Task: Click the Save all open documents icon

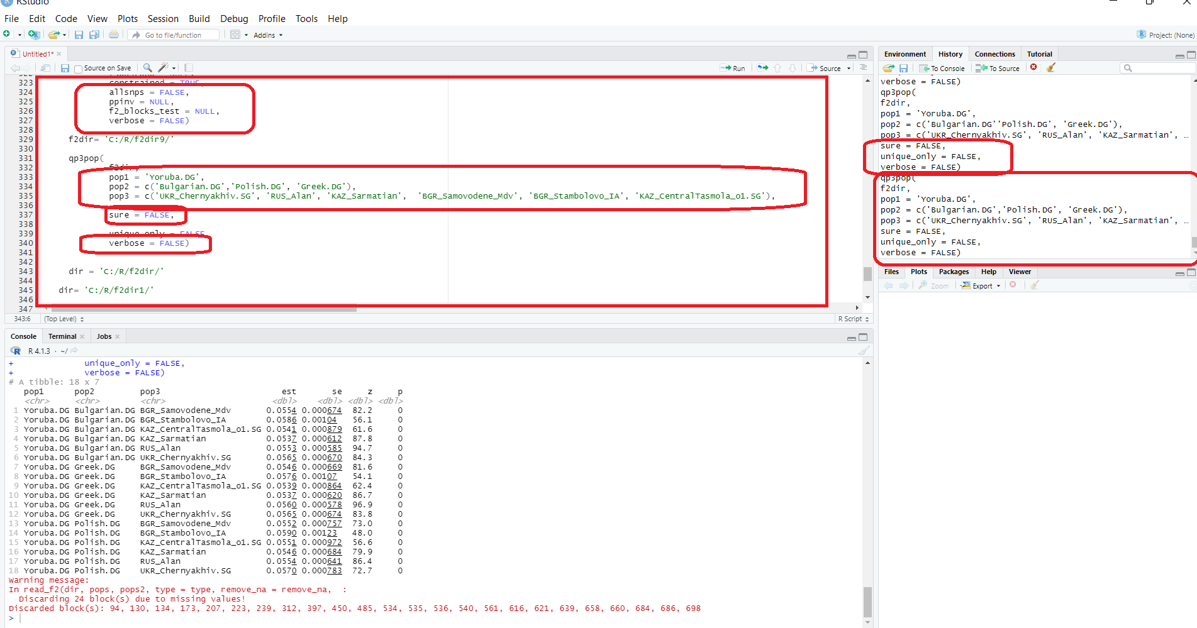Action: (94, 35)
